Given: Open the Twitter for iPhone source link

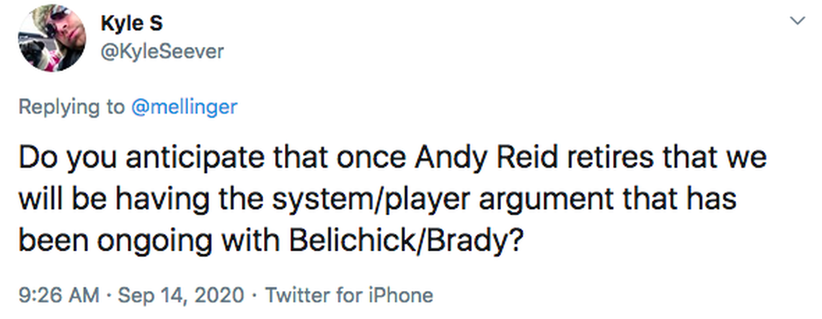Looking at the screenshot, I should click(x=349, y=295).
